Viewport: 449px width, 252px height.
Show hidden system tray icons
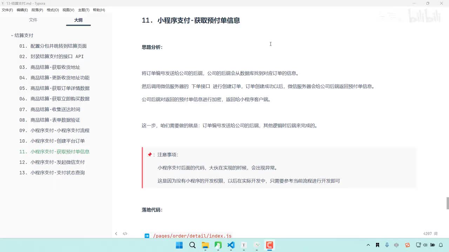coord(368,245)
